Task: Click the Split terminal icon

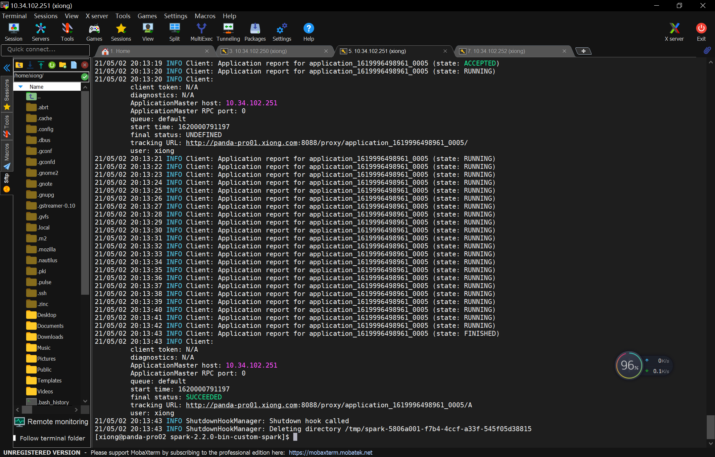Action: tap(174, 32)
